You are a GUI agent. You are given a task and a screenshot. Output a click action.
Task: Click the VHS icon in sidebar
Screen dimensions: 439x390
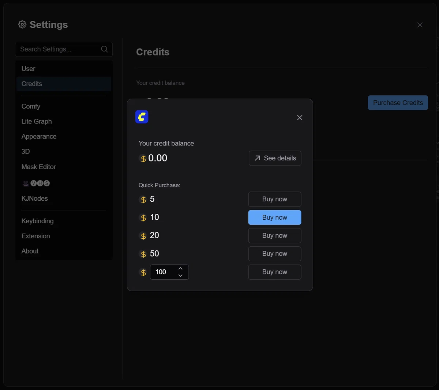[x=36, y=183]
